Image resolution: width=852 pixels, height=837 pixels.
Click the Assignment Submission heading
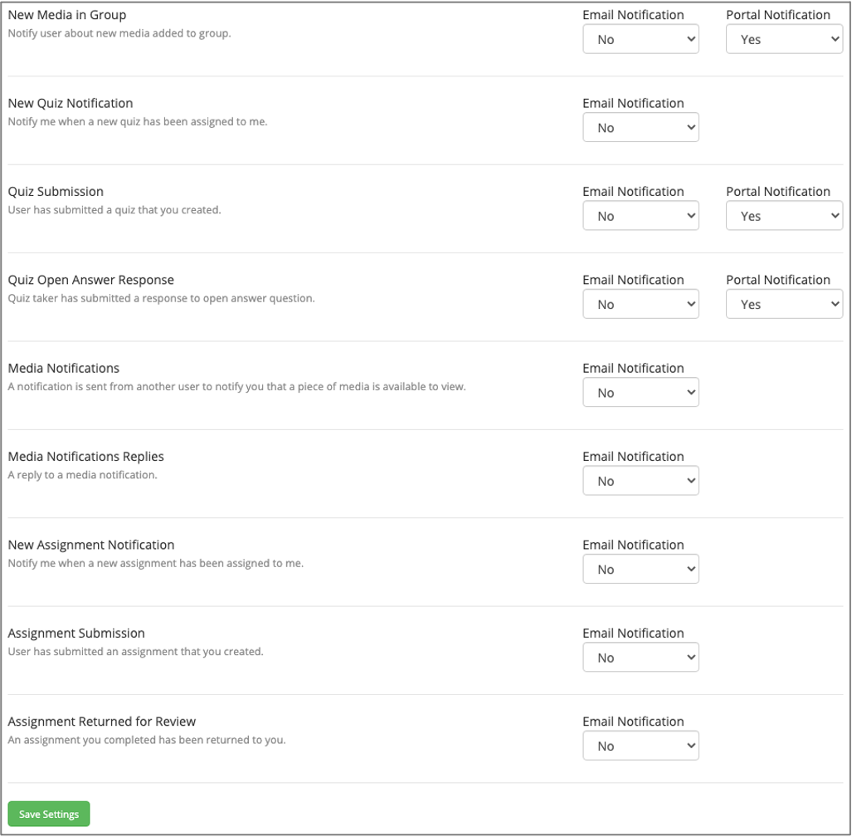(x=76, y=634)
